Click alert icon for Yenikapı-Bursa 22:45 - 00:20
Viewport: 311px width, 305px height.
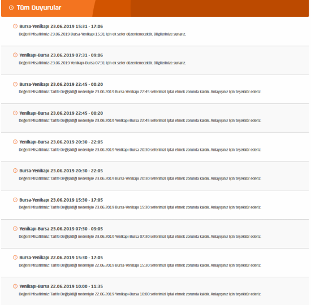coord(15,113)
